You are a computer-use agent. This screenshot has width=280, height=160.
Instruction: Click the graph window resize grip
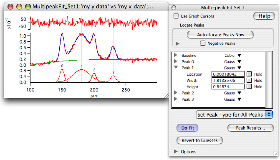(166, 95)
